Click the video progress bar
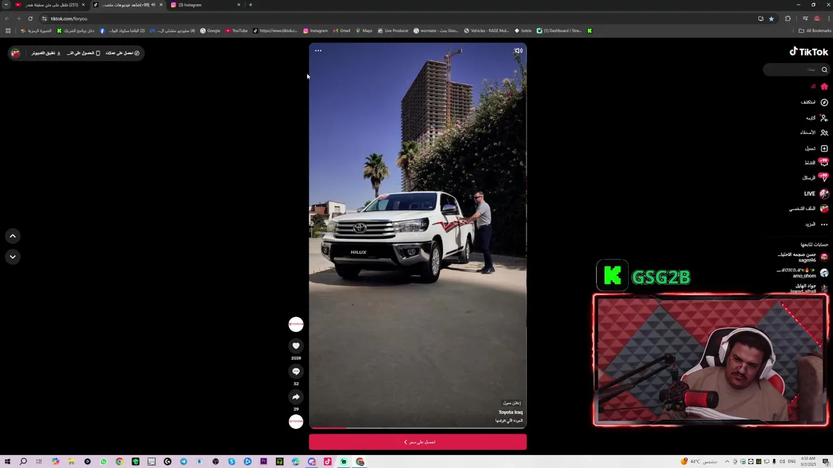Image resolution: width=833 pixels, height=468 pixels. click(418, 428)
